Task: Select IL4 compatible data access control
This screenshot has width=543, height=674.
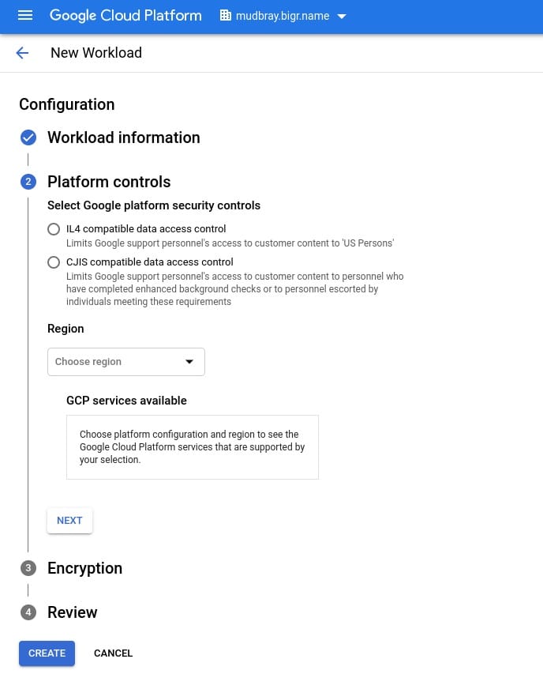Action: coord(54,229)
